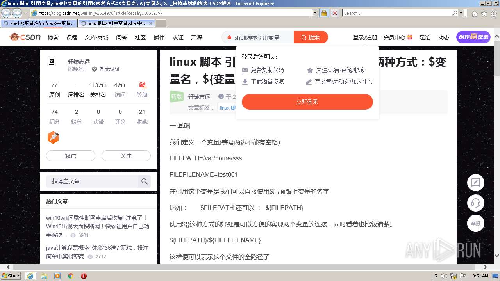Click the 创作赢现金 purple button
This screenshot has height=281, width=500.
[x=473, y=37]
